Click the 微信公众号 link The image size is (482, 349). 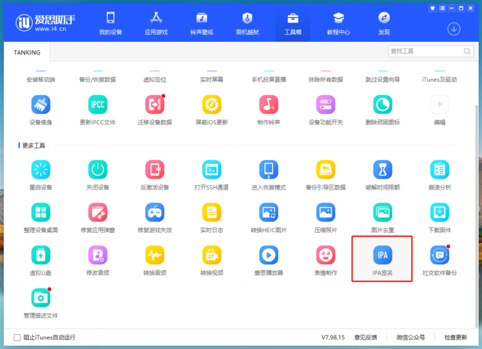[411, 337]
